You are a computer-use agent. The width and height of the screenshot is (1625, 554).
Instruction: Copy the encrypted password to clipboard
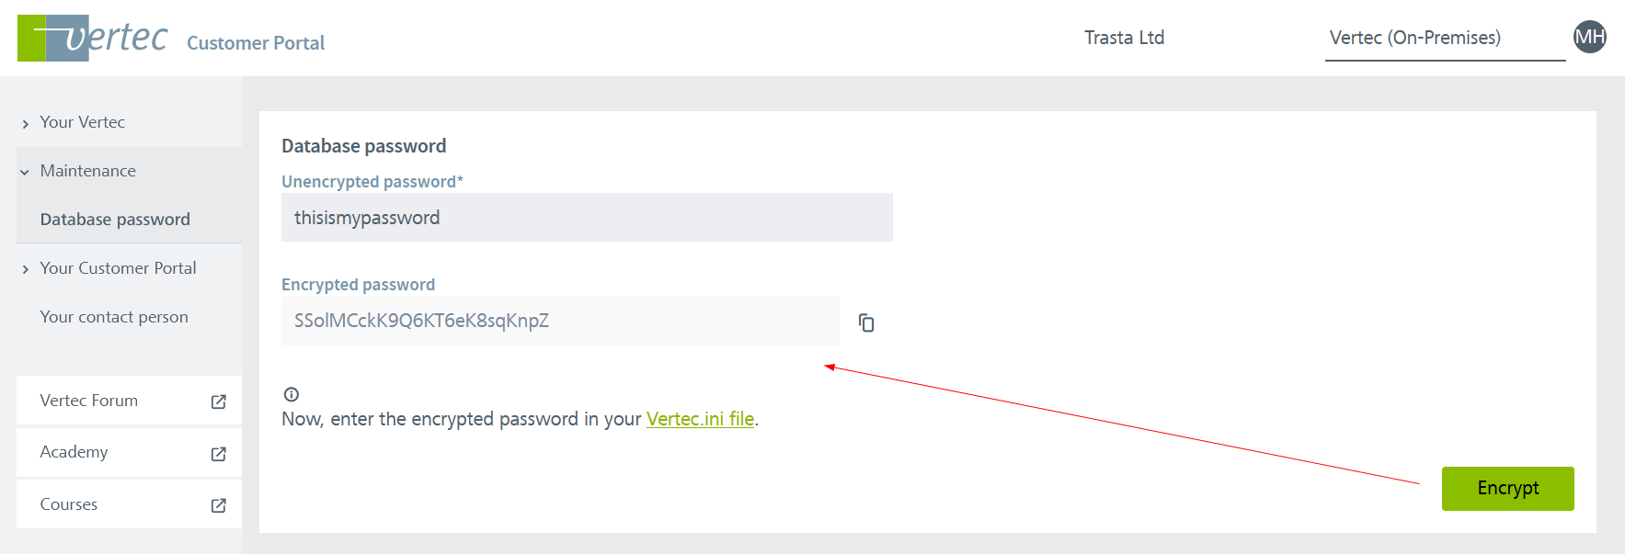pos(866,322)
